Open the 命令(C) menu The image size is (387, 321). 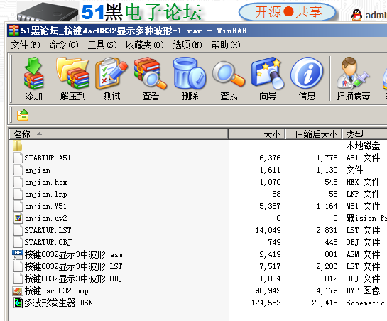pos(64,45)
